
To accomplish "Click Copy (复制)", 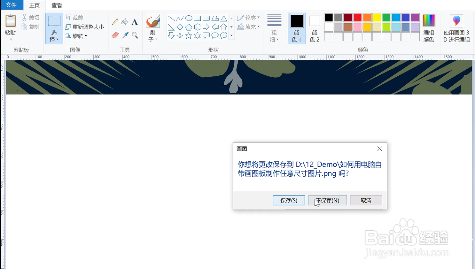I will coord(31,27).
